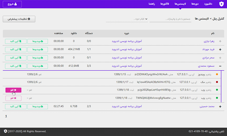Collapse the مسعود محمدی row
Viewport: 227px width, 136px height.
tap(220, 66)
